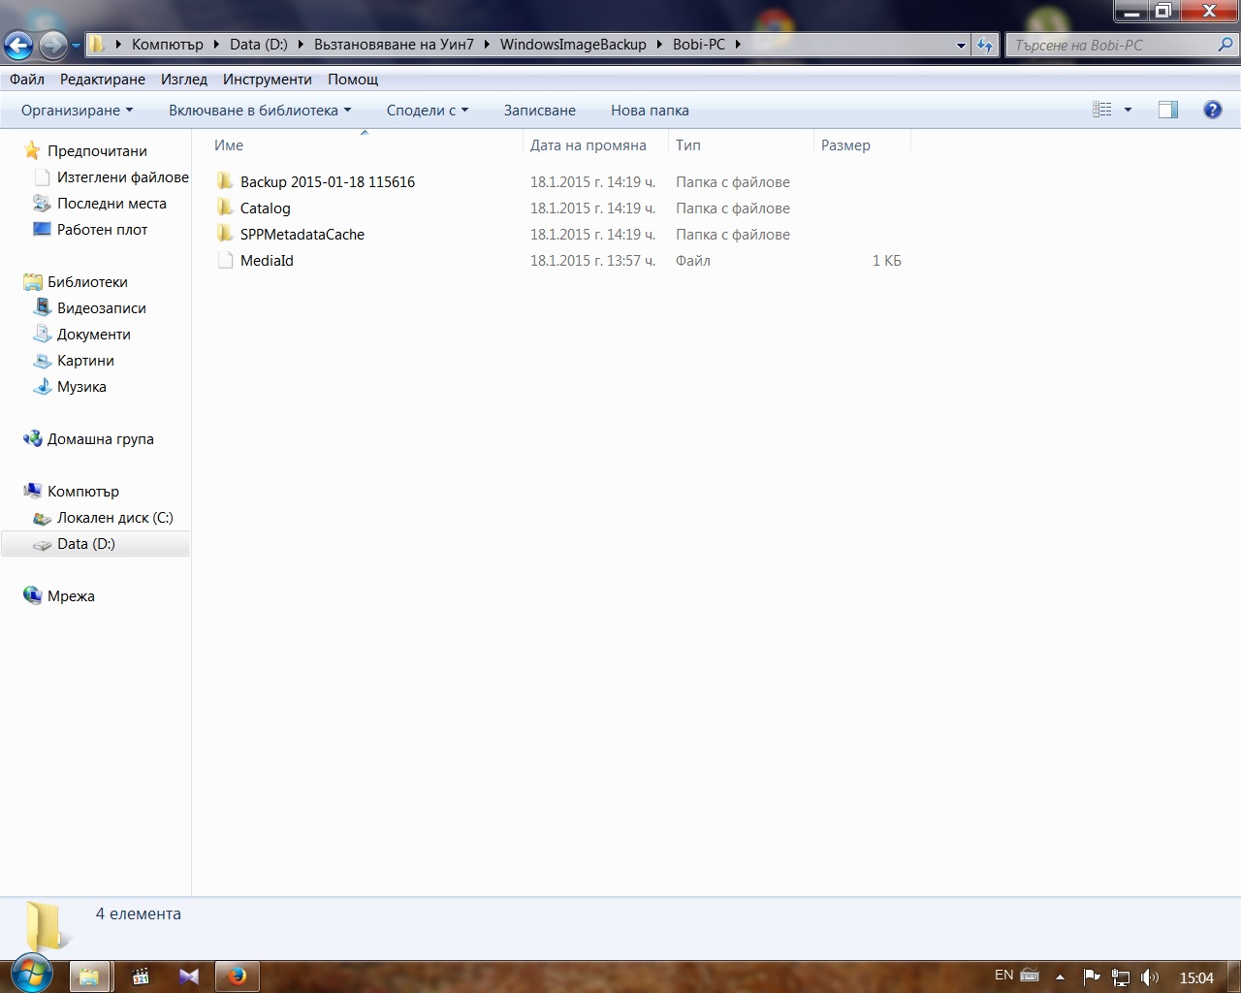Viewport: 1241px width, 993px height.
Task: Click the Нова папка button
Action: [x=650, y=110]
